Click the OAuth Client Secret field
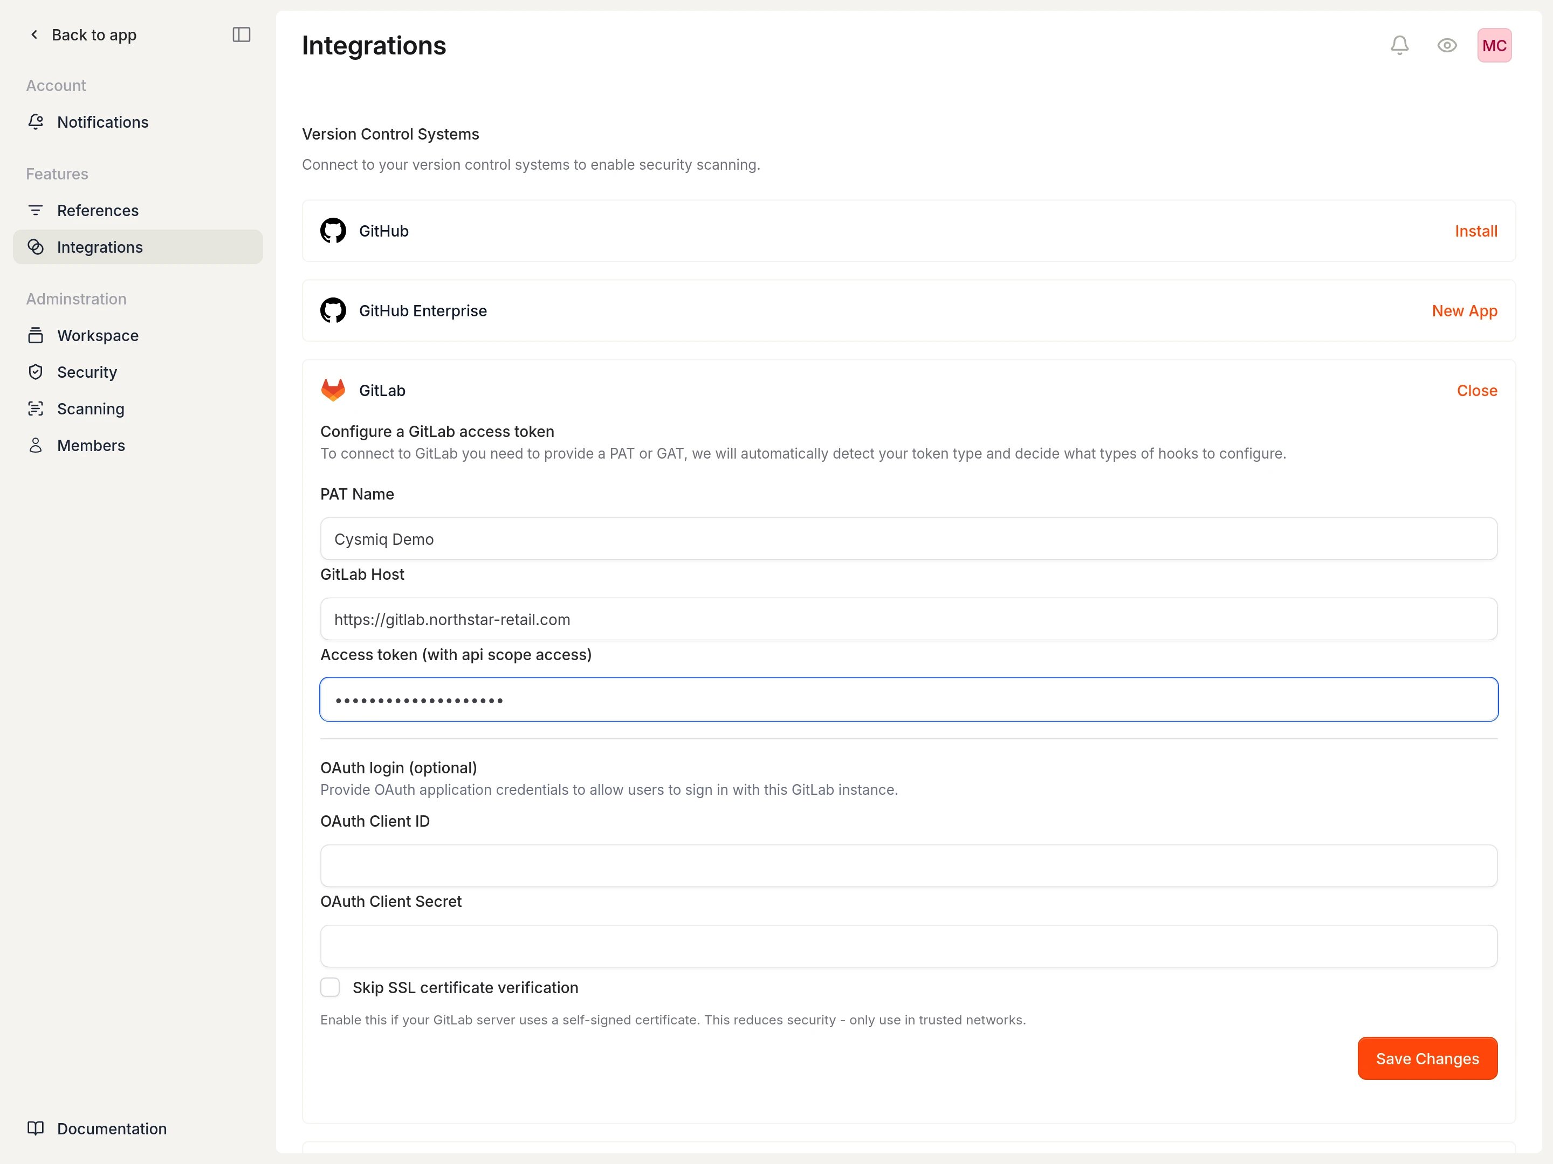Image resolution: width=1553 pixels, height=1164 pixels. click(909, 946)
